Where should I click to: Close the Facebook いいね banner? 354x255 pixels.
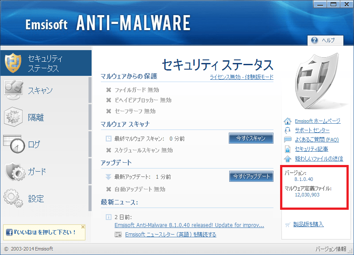click(83, 227)
